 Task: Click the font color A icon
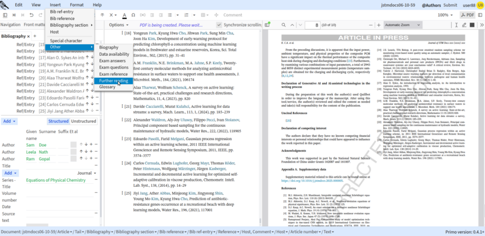[124, 15]
